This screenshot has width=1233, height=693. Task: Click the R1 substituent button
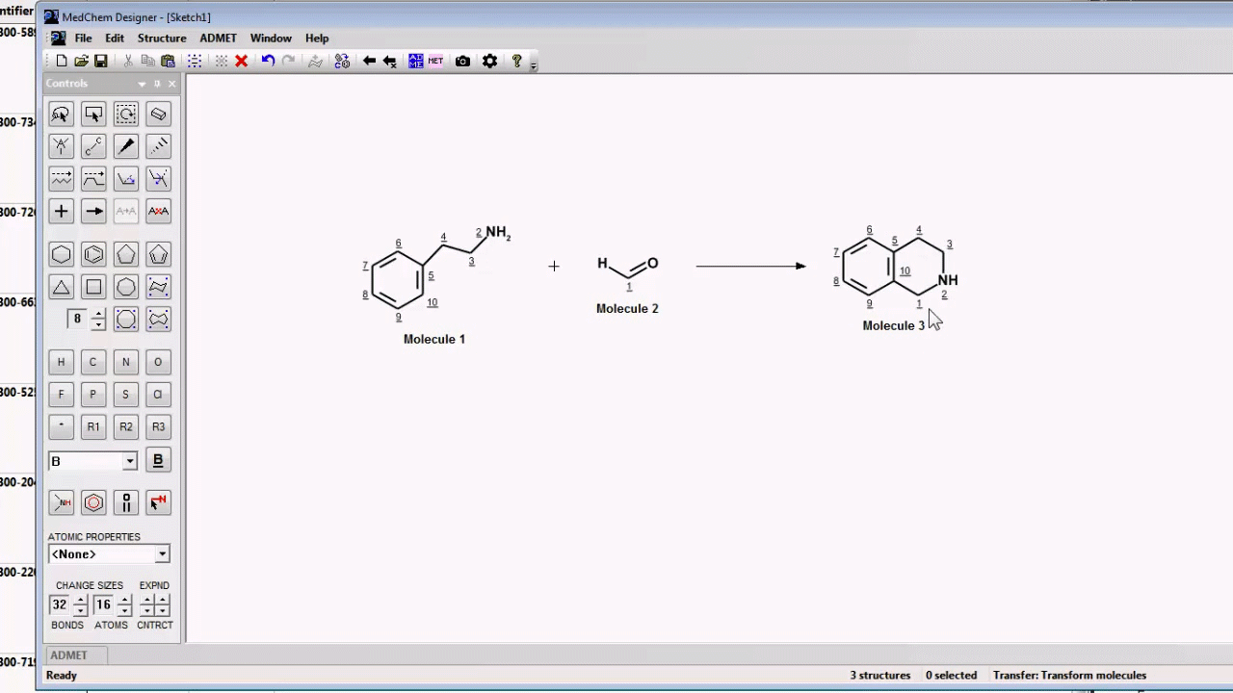click(x=93, y=426)
